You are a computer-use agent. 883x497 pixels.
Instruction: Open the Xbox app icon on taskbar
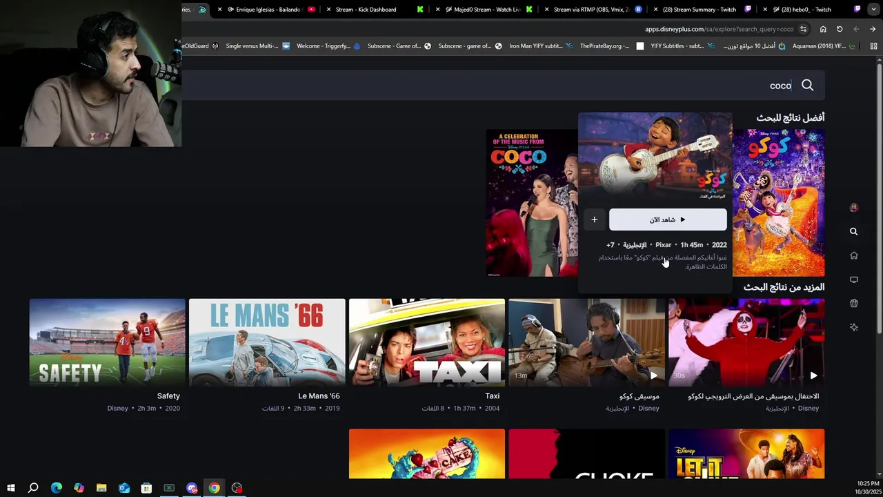[169, 488]
